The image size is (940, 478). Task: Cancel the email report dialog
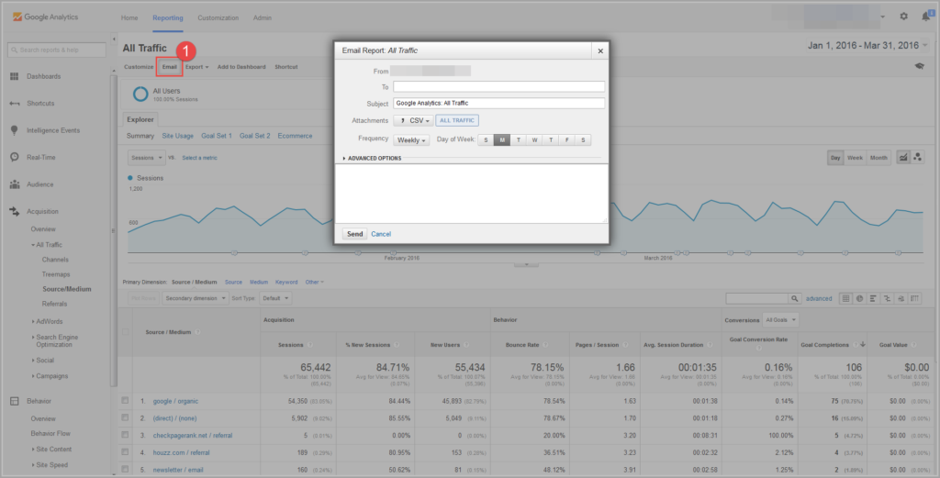[381, 234]
